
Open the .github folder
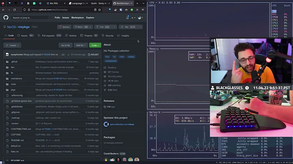tap(14, 62)
